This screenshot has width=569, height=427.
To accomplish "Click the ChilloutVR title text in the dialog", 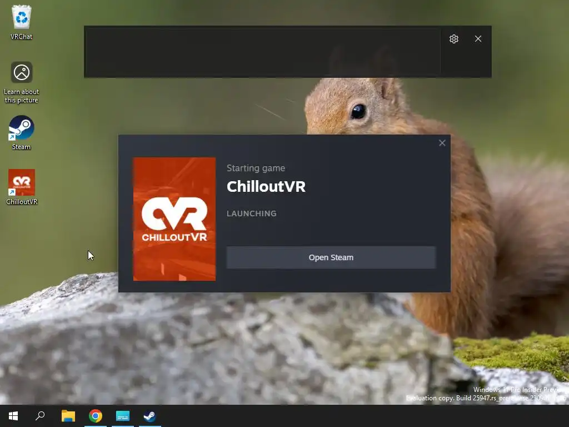I will coord(266,187).
